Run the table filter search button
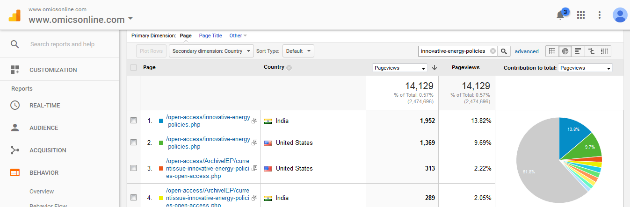 [x=504, y=51]
